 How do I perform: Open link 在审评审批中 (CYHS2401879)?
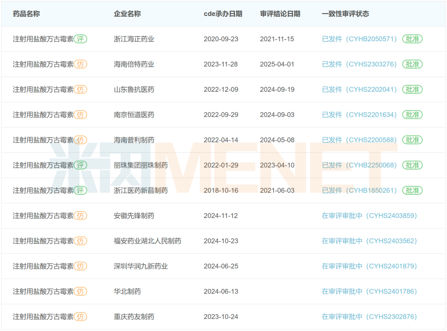coord(369,267)
